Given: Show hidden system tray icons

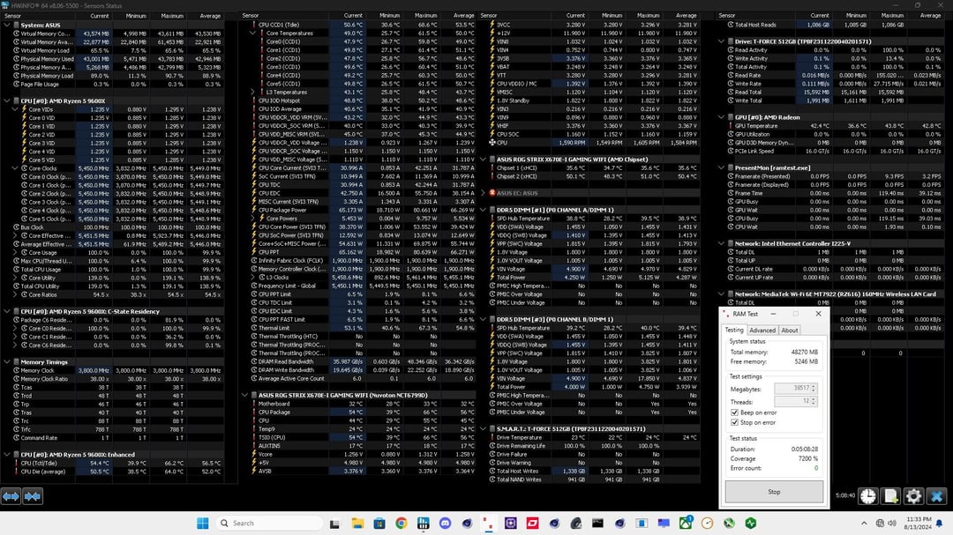Looking at the screenshot, I should (x=864, y=523).
